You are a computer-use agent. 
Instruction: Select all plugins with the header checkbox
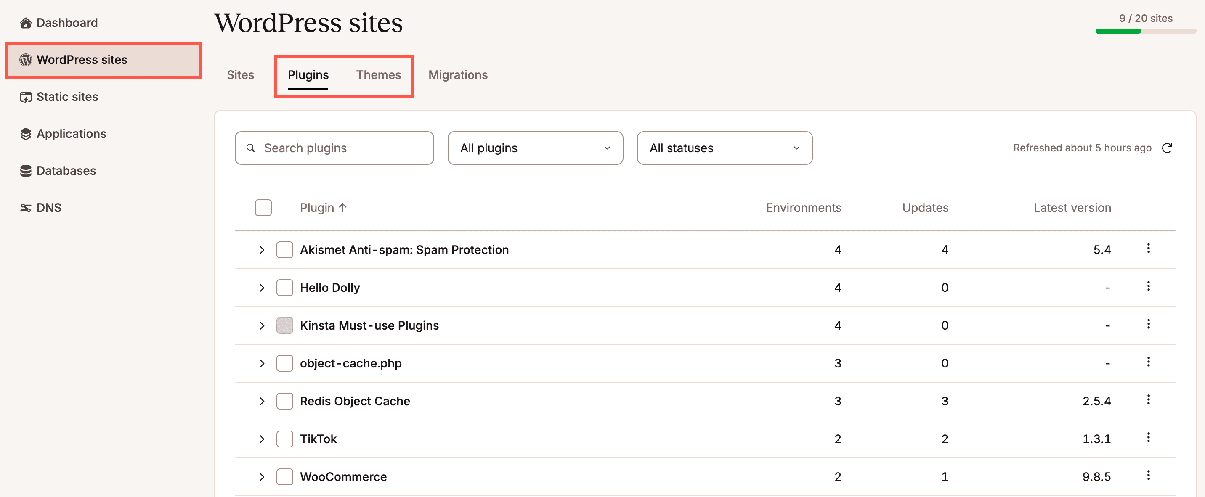263,207
